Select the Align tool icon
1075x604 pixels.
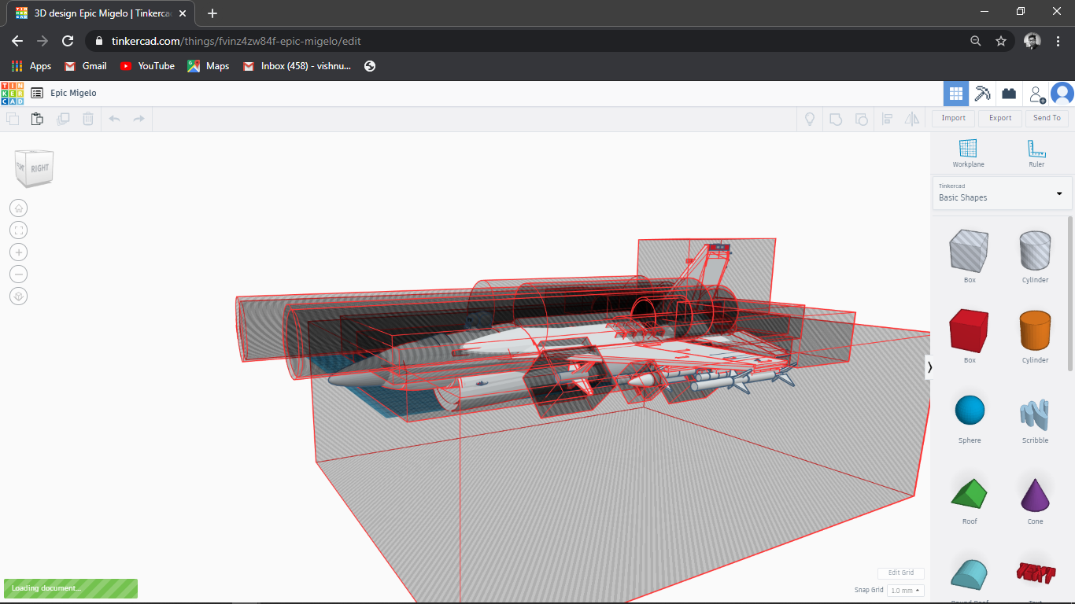click(888, 119)
